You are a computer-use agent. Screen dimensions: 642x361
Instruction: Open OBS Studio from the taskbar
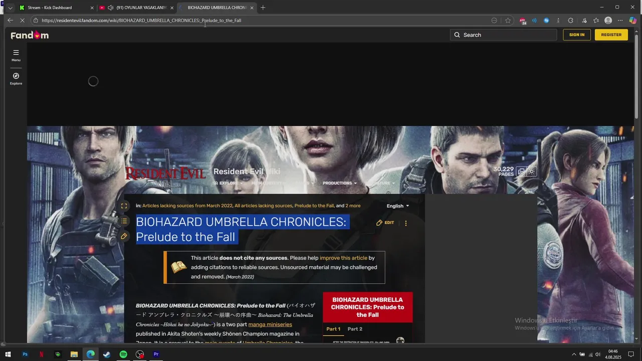[140, 354]
